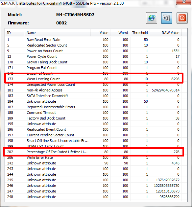Image resolution: width=192 pixels, height=207 pixels.
Task: Click the RAW value 52429464076314 cell
Action: pyautogui.click(x=166, y=90)
